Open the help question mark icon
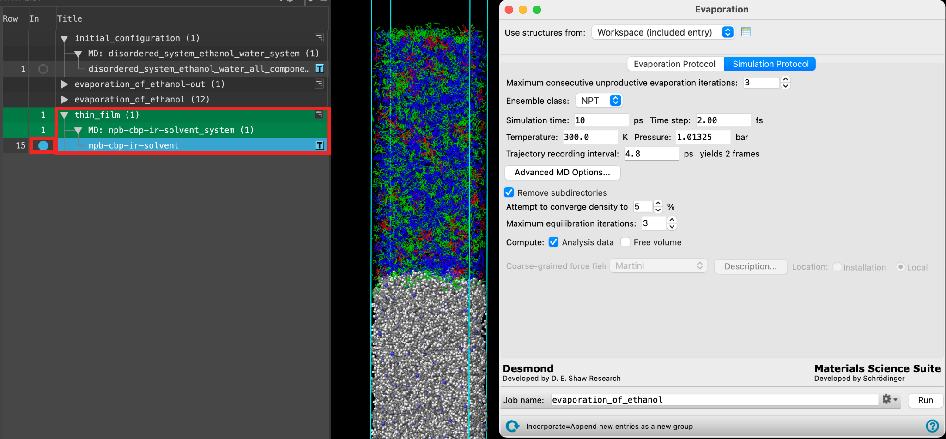This screenshot has height=439, width=946. (x=932, y=426)
